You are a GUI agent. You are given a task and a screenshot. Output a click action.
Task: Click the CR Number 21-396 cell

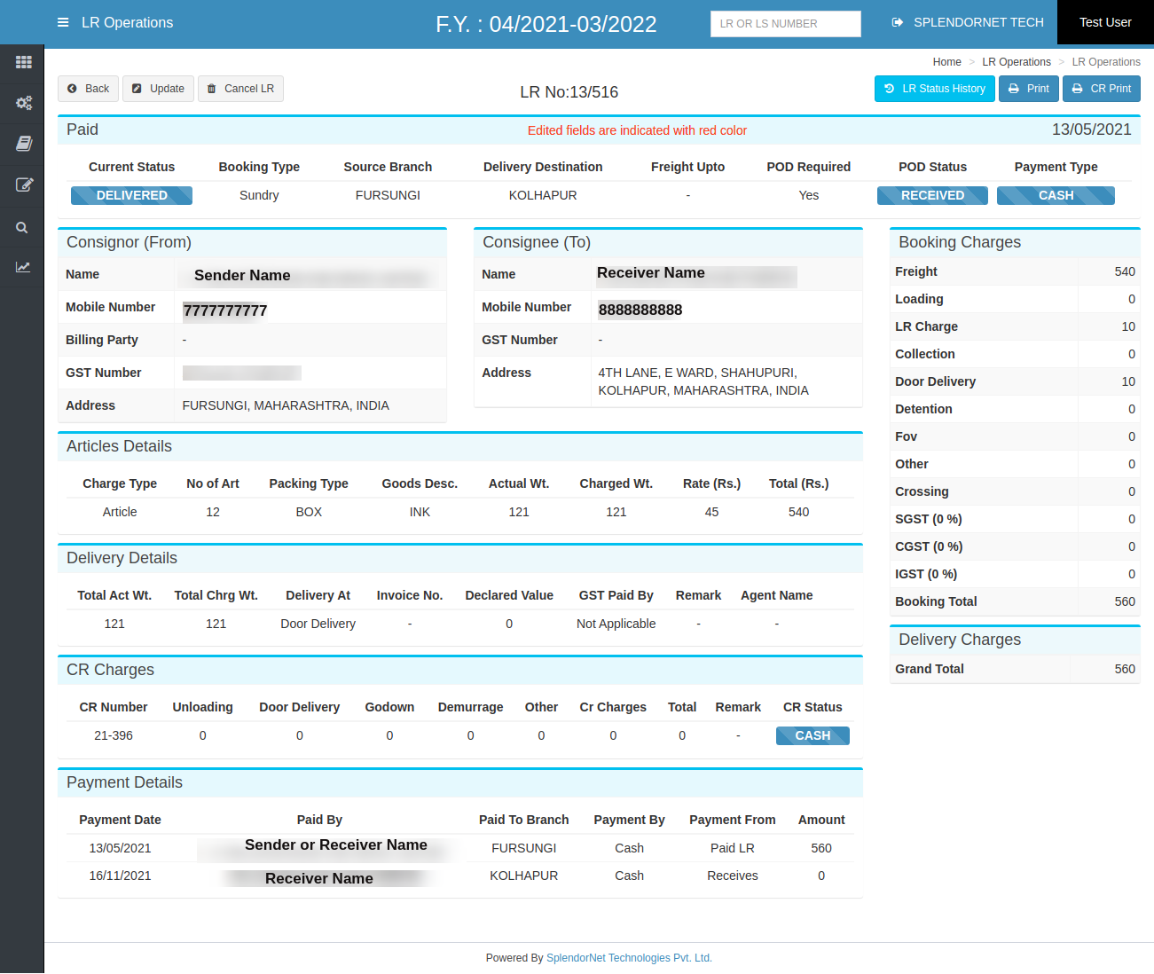pos(114,735)
